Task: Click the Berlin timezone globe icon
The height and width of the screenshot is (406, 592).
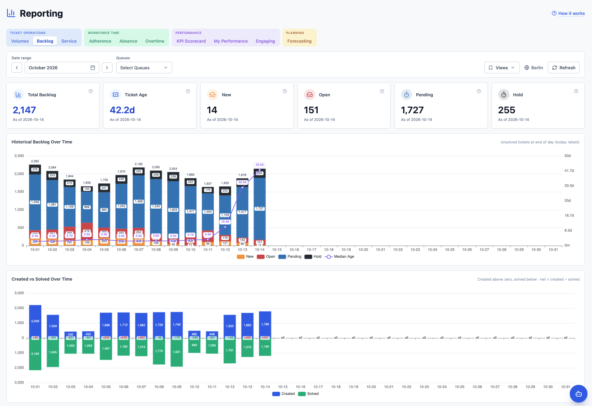Action: 527,68
